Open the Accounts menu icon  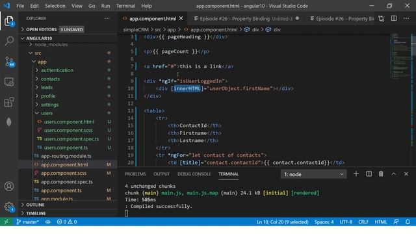point(9,187)
